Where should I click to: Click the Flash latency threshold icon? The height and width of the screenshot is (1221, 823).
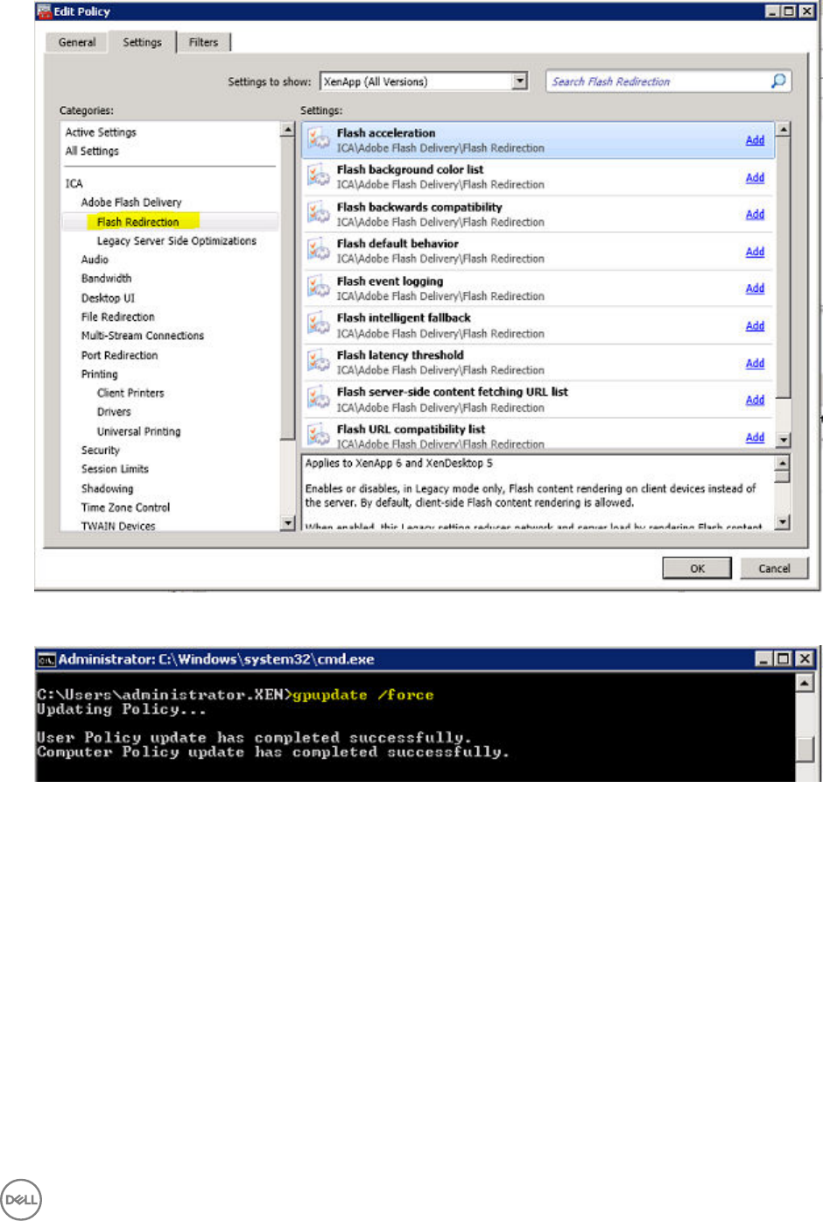(x=319, y=362)
